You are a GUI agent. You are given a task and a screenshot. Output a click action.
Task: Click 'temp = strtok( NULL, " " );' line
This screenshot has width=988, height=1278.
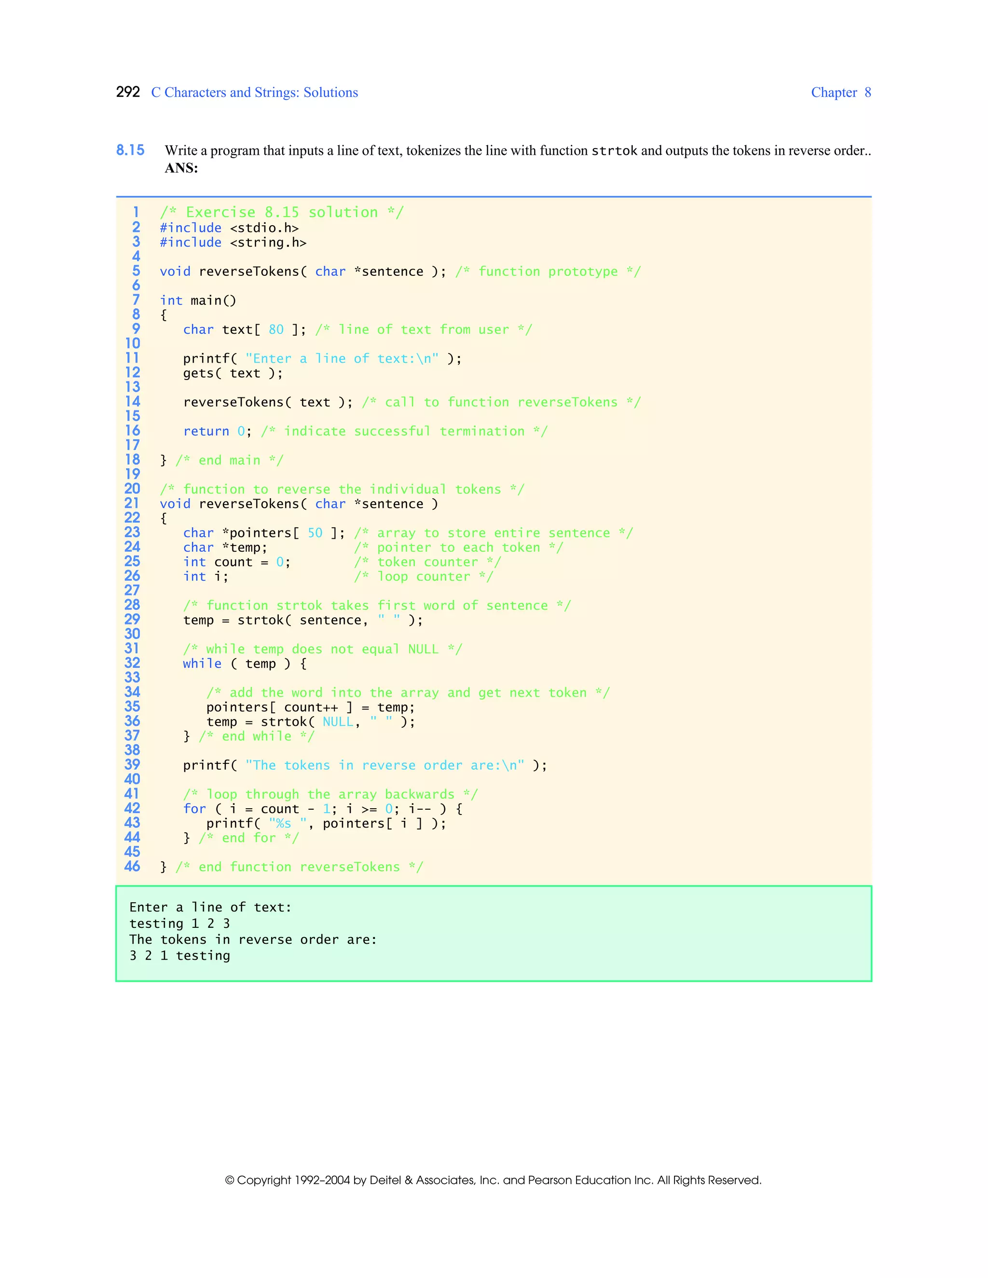click(x=311, y=722)
